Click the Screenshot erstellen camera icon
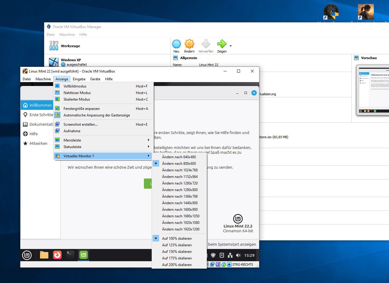The height and width of the screenshot is (283, 389). [x=57, y=124]
